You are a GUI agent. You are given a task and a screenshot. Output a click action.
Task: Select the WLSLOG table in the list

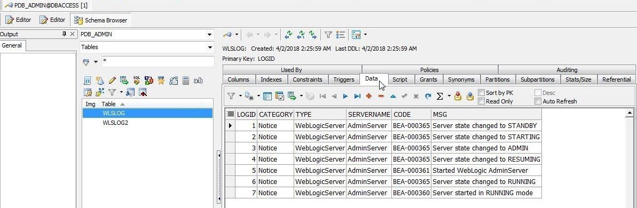coord(147,113)
